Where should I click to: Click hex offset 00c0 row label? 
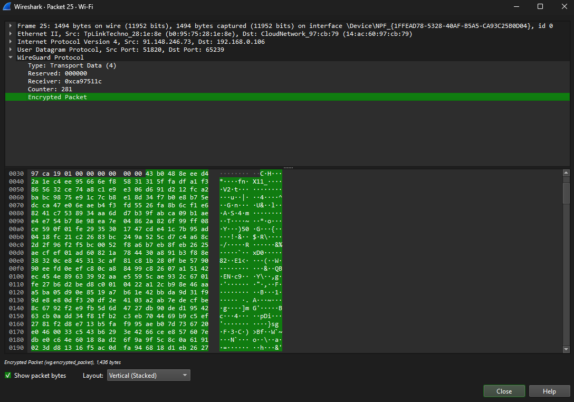click(x=16, y=245)
